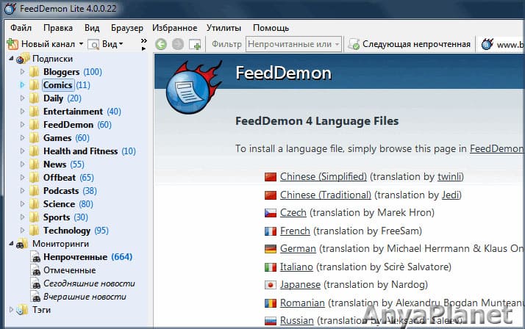Select Непрочтенные (664) watch

pyautogui.click(x=87, y=257)
